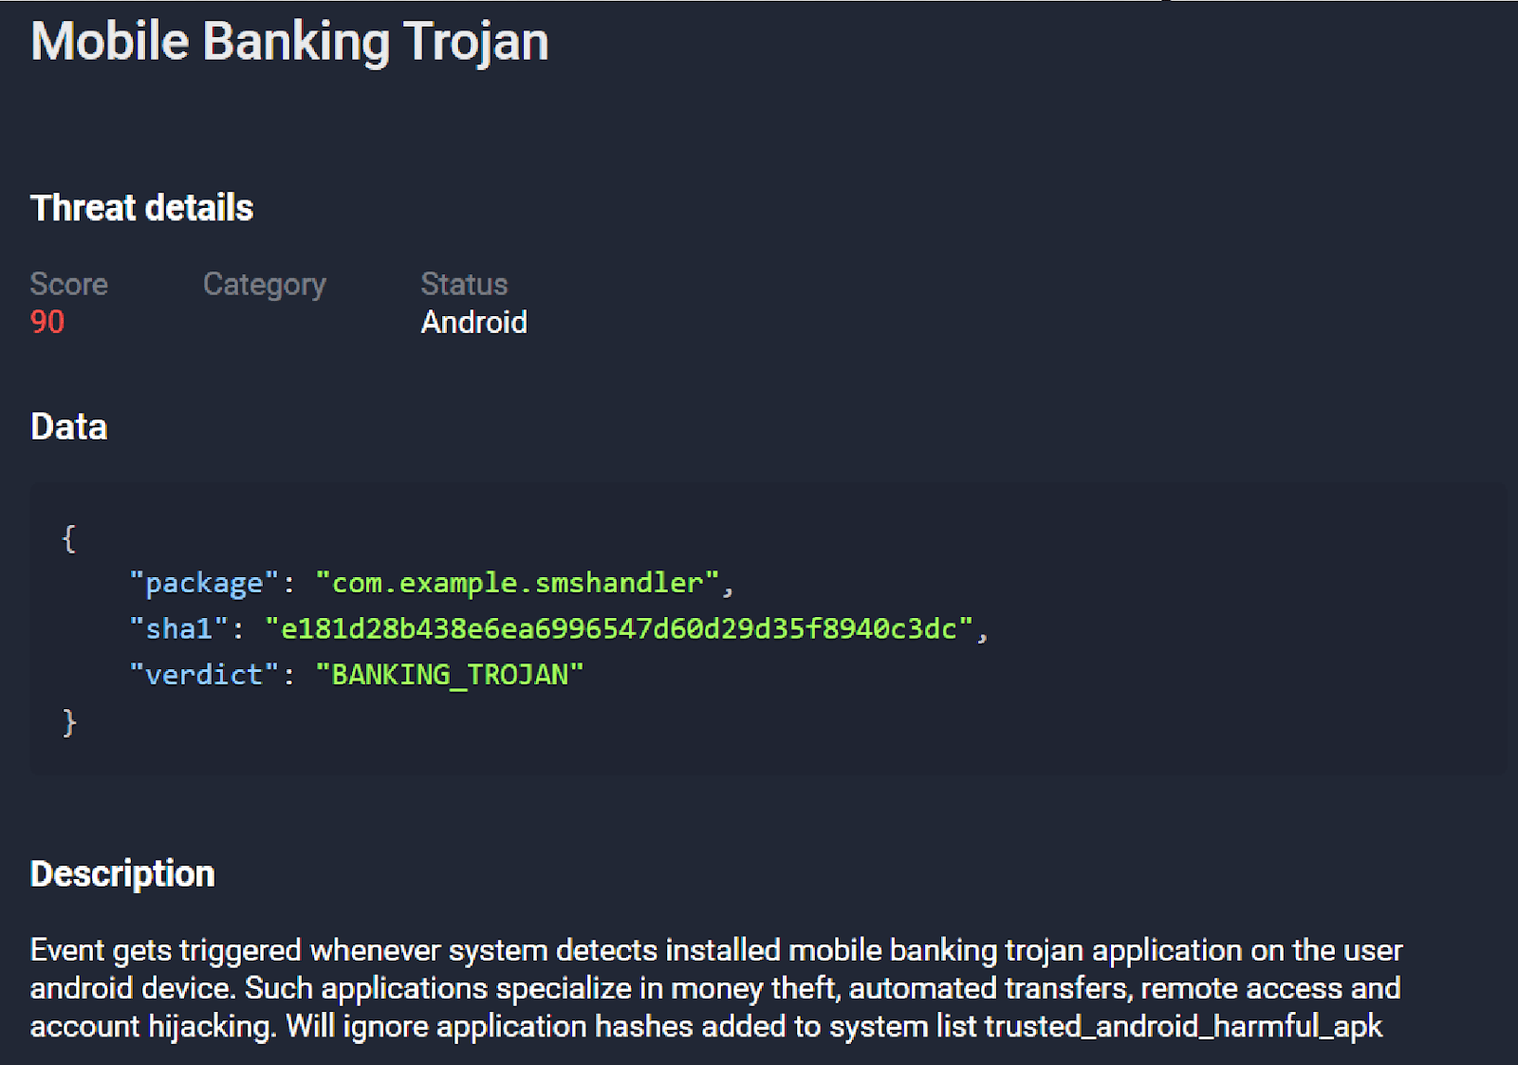The image size is (1518, 1065).
Task: Click the description line starting 'Event gets triggered'
Action: [x=716, y=950]
